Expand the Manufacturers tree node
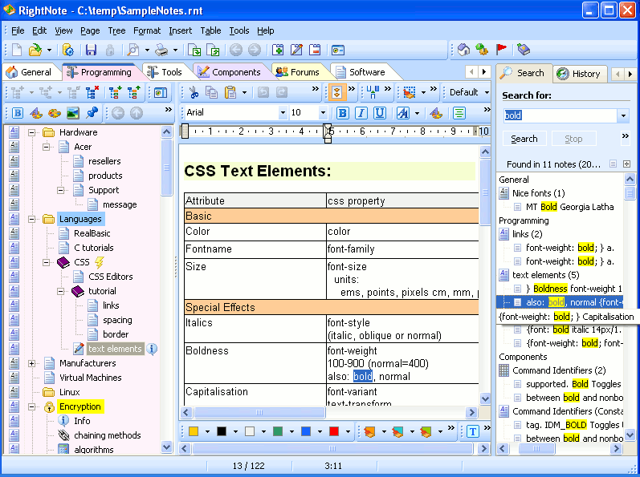The image size is (640, 477). pos(31,363)
